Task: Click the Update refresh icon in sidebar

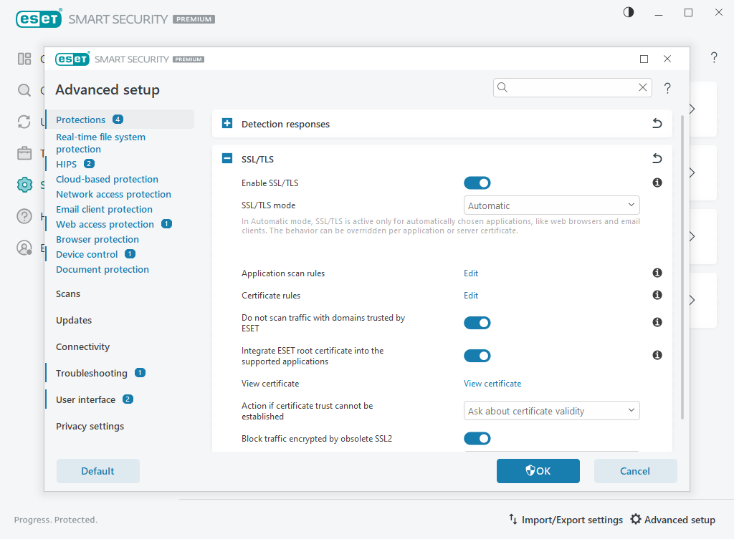Action: pos(24,122)
